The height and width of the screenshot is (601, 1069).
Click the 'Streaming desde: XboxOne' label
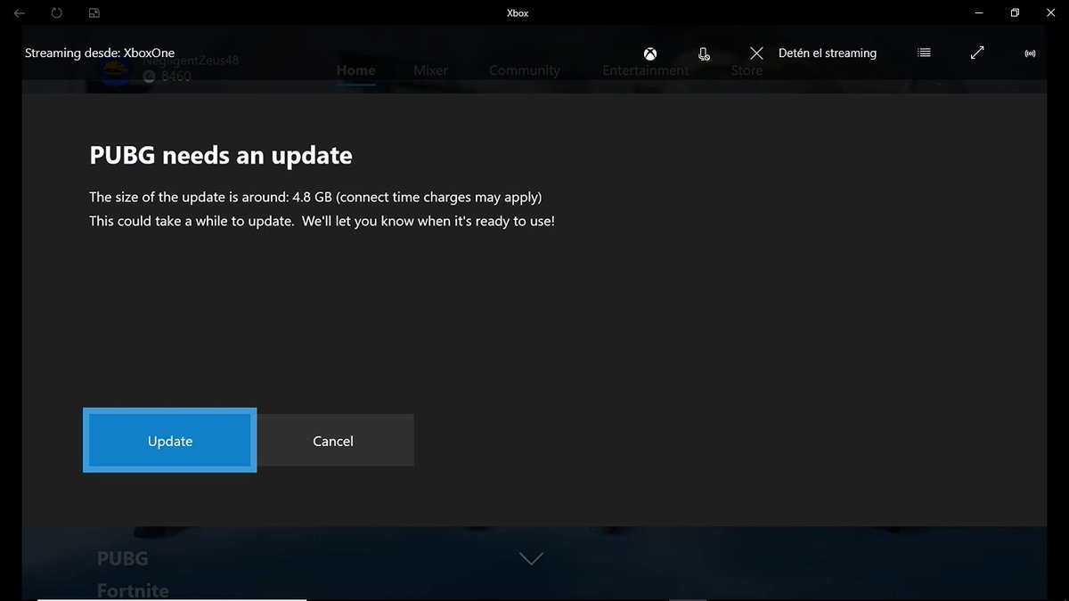pos(100,53)
